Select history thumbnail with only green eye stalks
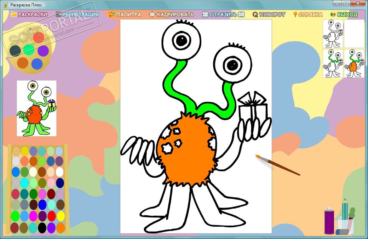Screen dimensions: 368x239 click(333, 63)
